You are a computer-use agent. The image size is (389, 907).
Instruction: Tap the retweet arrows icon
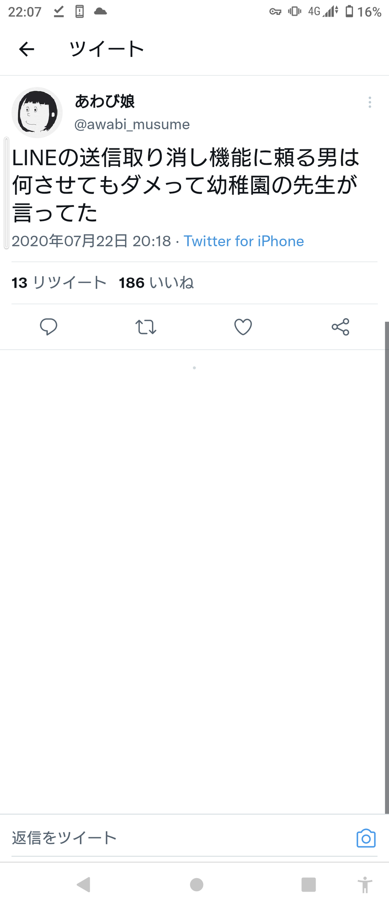tap(146, 327)
